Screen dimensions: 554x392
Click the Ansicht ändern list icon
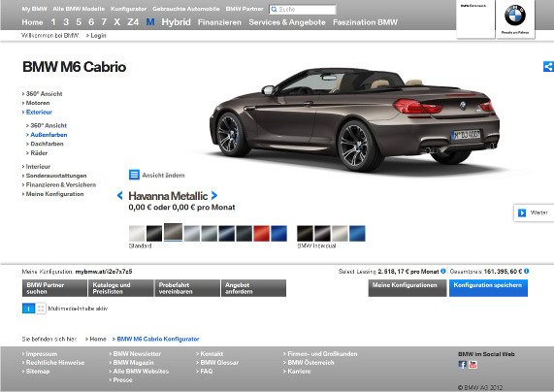click(134, 175)
